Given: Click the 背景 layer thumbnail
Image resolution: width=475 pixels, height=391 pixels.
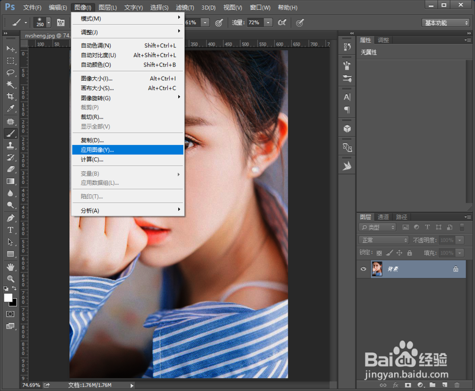Looking at the screenshot, I should pyautogui.click(x=377, y=269).
